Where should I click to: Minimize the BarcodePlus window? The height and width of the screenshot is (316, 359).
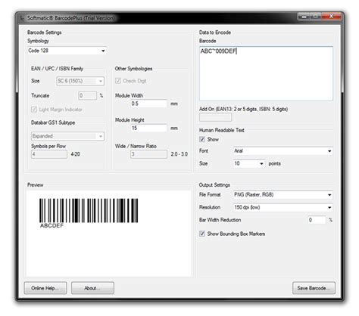[x=304, y=17]
